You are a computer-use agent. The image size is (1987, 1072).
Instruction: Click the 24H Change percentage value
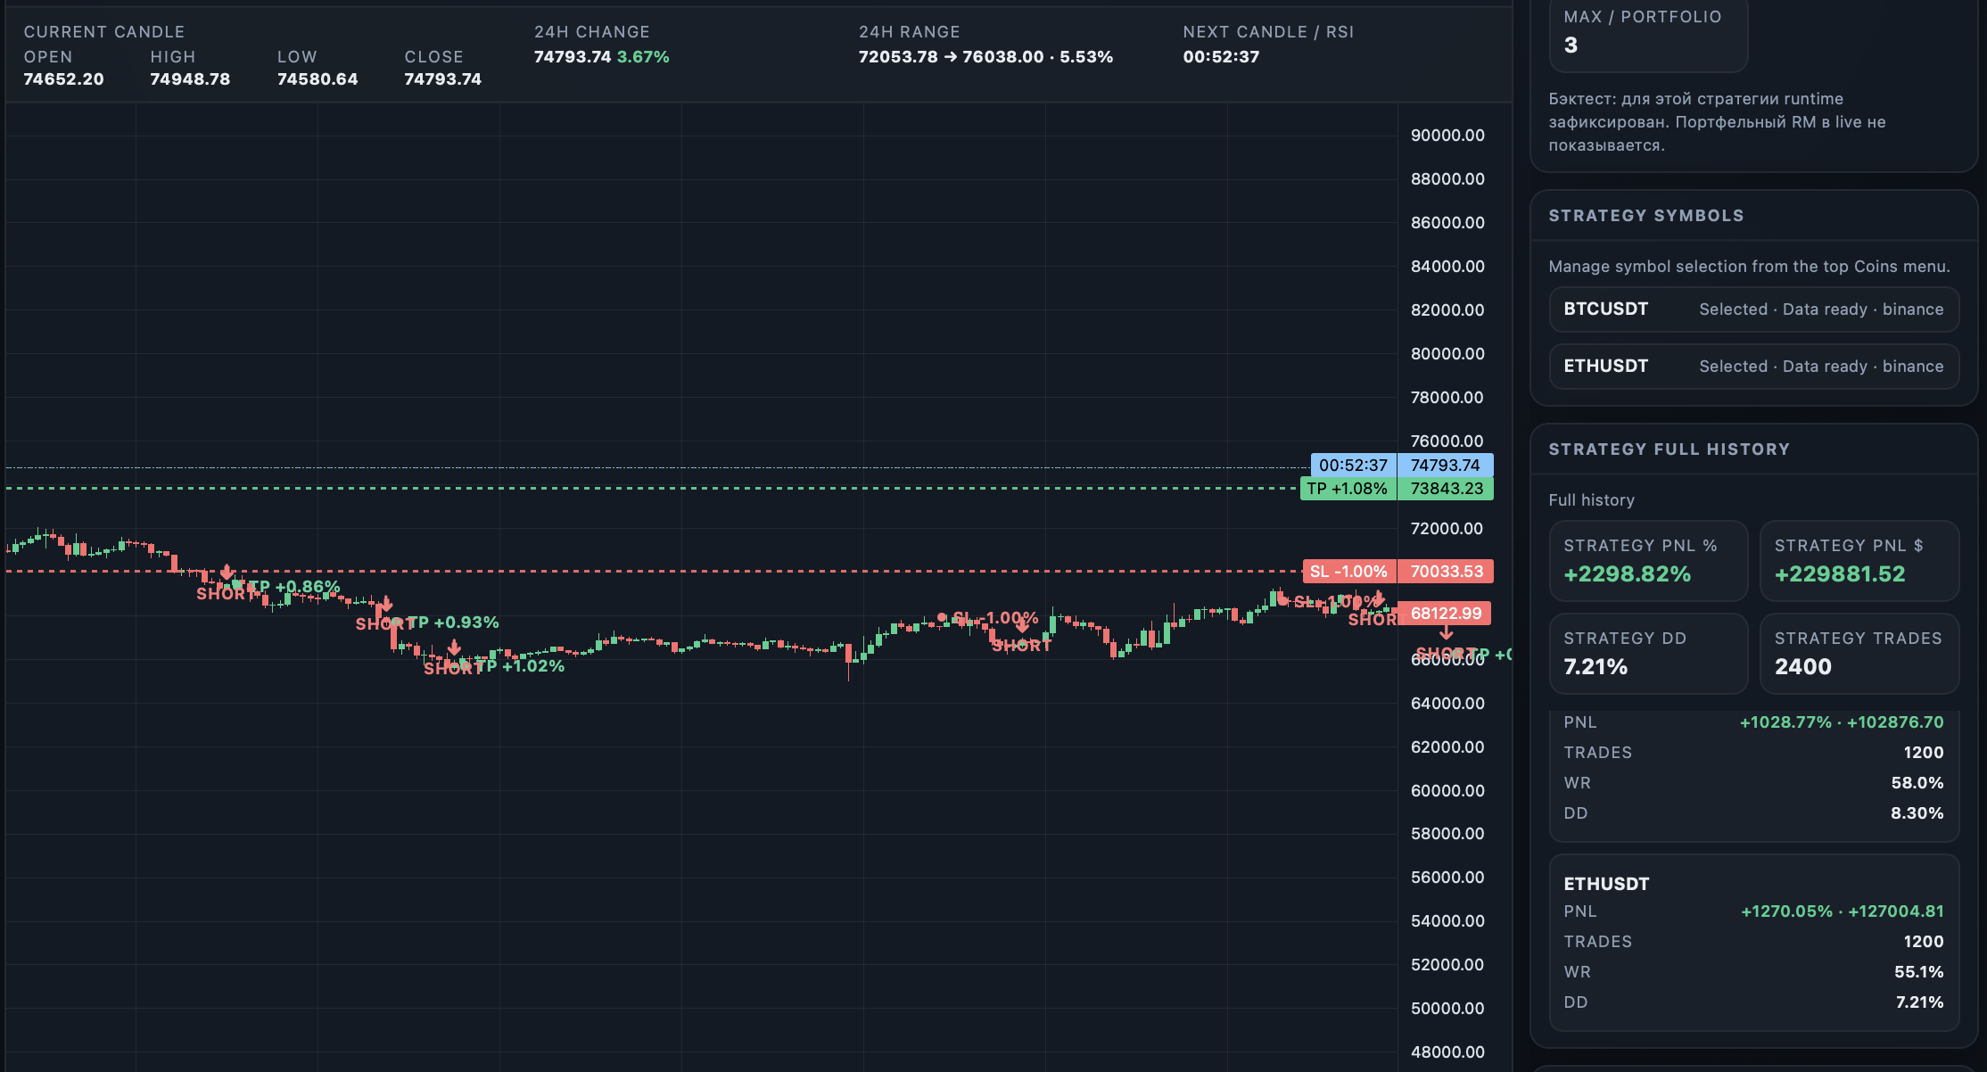[643, 57]
